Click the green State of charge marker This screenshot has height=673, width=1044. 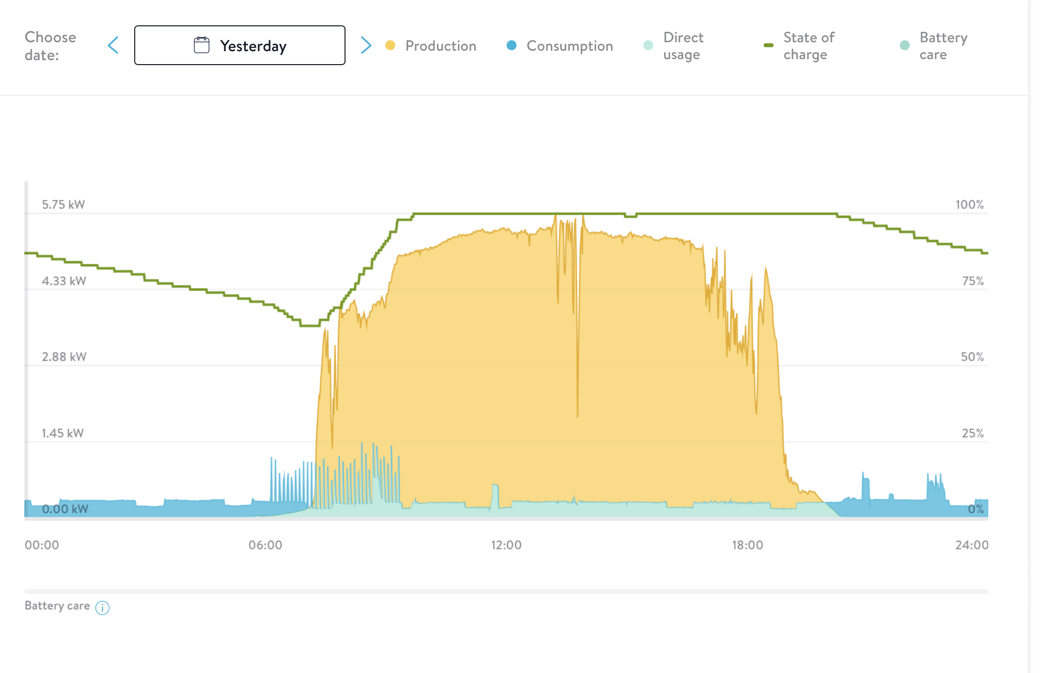click(x=768, y=46)
